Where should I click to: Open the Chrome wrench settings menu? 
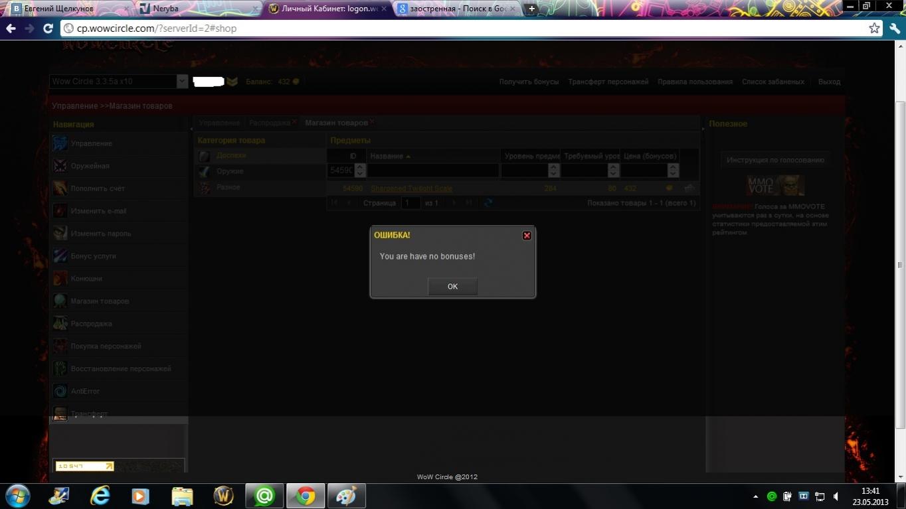894,29
